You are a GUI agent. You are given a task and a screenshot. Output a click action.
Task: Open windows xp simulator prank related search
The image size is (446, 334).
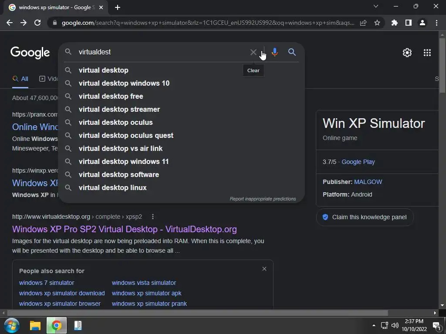pos(149,304)
